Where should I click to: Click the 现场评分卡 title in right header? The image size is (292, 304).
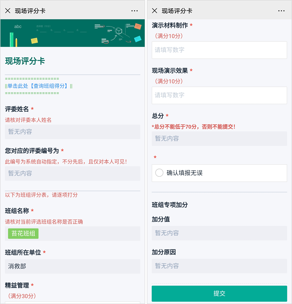177,11
